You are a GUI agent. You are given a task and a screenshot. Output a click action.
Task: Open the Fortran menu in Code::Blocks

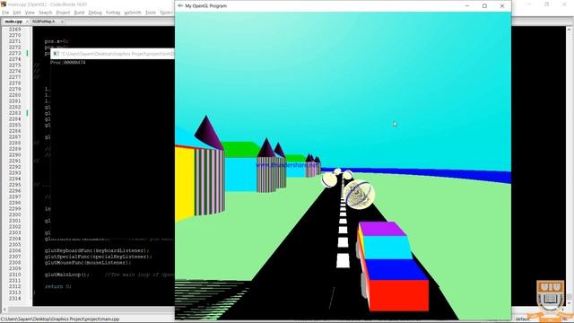113,13
